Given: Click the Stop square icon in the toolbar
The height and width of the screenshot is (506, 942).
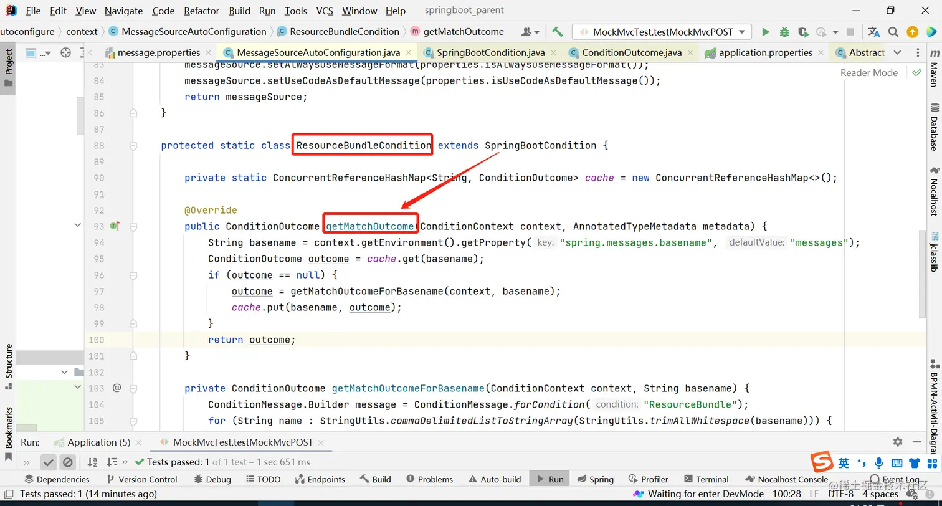Looking at the screenshot, I should tap(850, 32).
